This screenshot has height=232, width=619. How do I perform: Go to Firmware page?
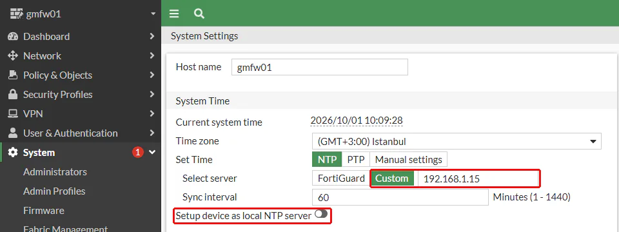[43, 210]
